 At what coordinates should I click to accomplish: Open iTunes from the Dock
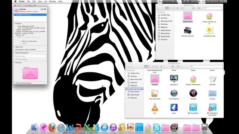tap(113, 127)
